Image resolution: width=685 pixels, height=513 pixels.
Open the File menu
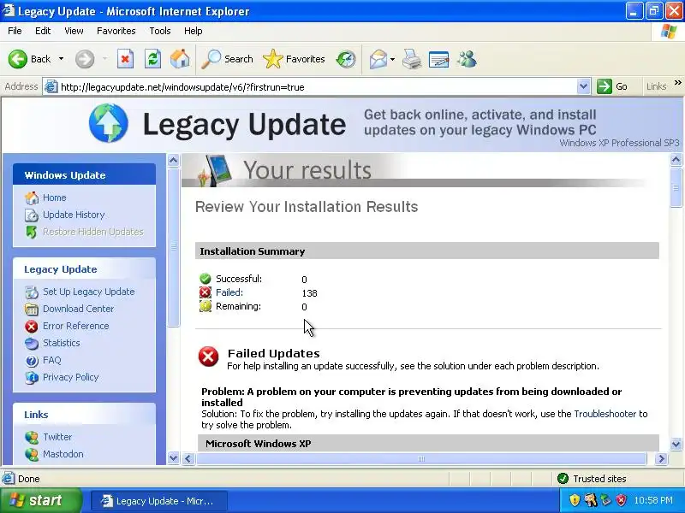[15, 31]
